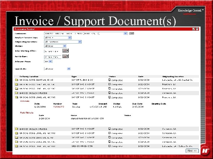213x159 pixels.
Task: Open the Product Service Lines dropdown
Action: point(58,38)
